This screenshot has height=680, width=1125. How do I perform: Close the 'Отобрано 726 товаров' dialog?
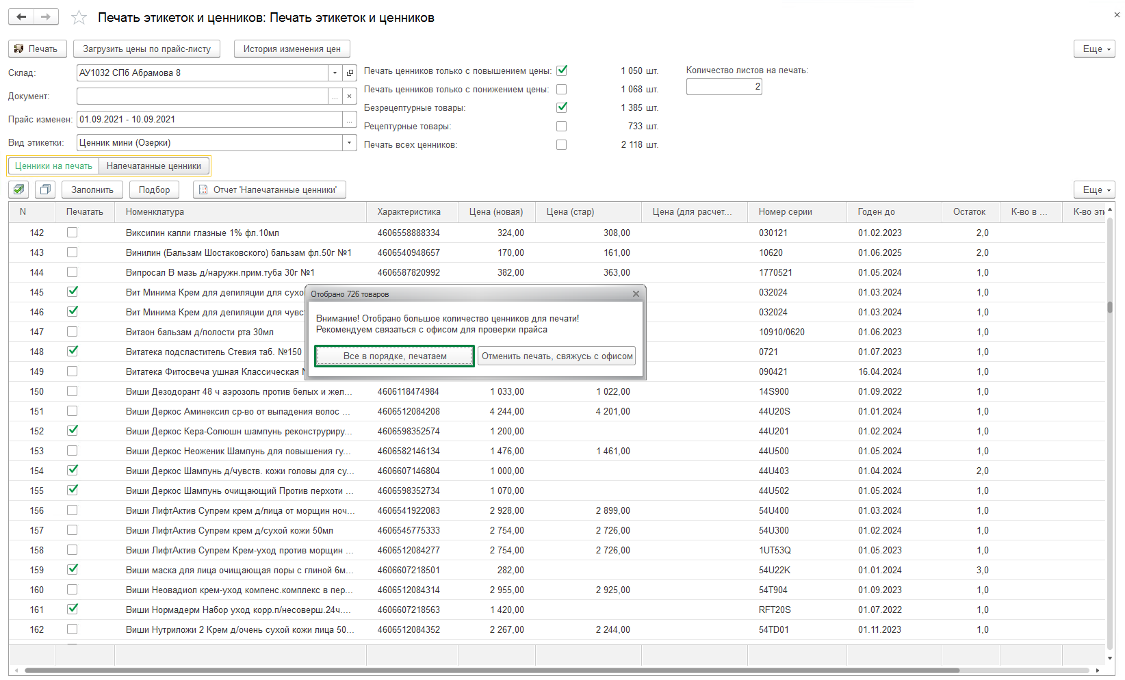pyautogui.click(x=636, y=294)
